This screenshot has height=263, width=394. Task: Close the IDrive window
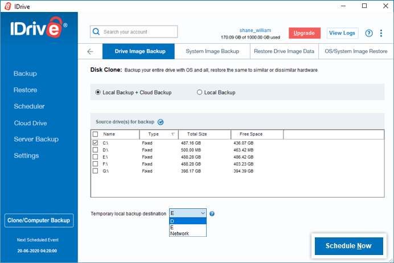[385, 6]
